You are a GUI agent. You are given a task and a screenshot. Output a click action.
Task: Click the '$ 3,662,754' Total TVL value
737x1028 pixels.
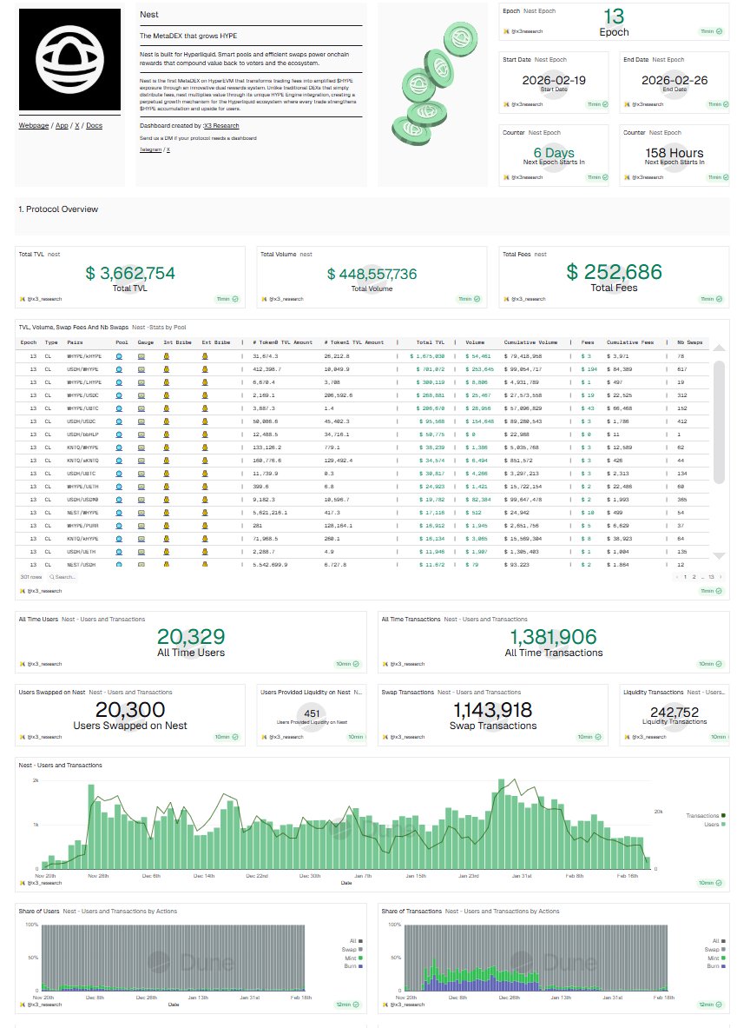click(x=130, y=274)
